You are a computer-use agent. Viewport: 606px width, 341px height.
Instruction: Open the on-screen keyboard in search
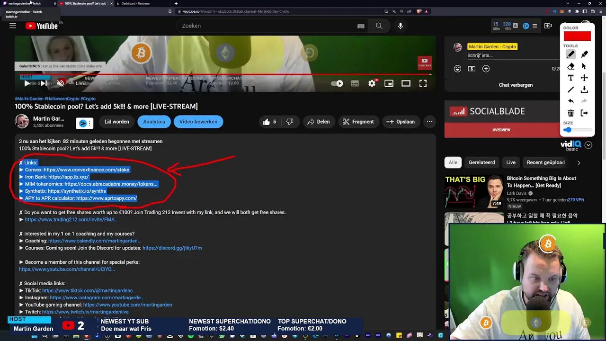coord(361,26)
